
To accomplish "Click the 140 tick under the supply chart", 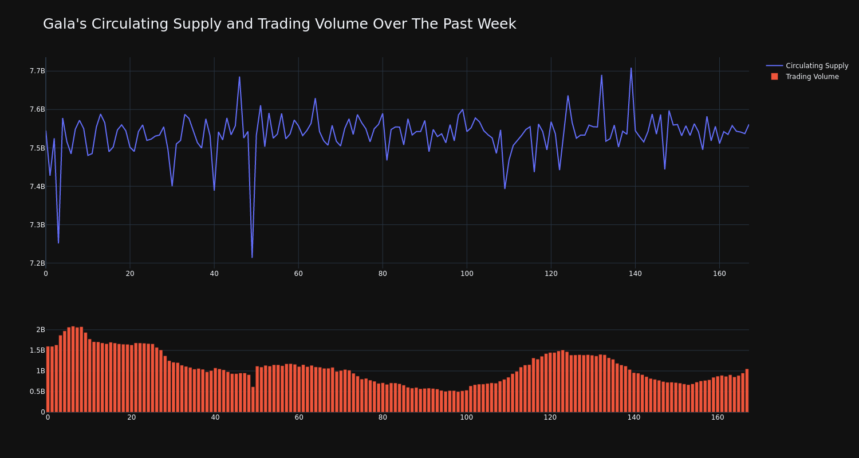I will [635, 274].
